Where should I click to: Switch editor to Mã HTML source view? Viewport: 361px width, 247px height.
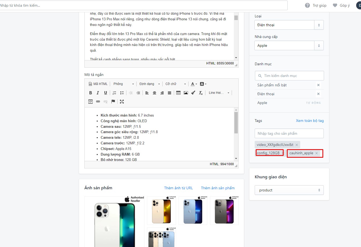click(98, 84)
